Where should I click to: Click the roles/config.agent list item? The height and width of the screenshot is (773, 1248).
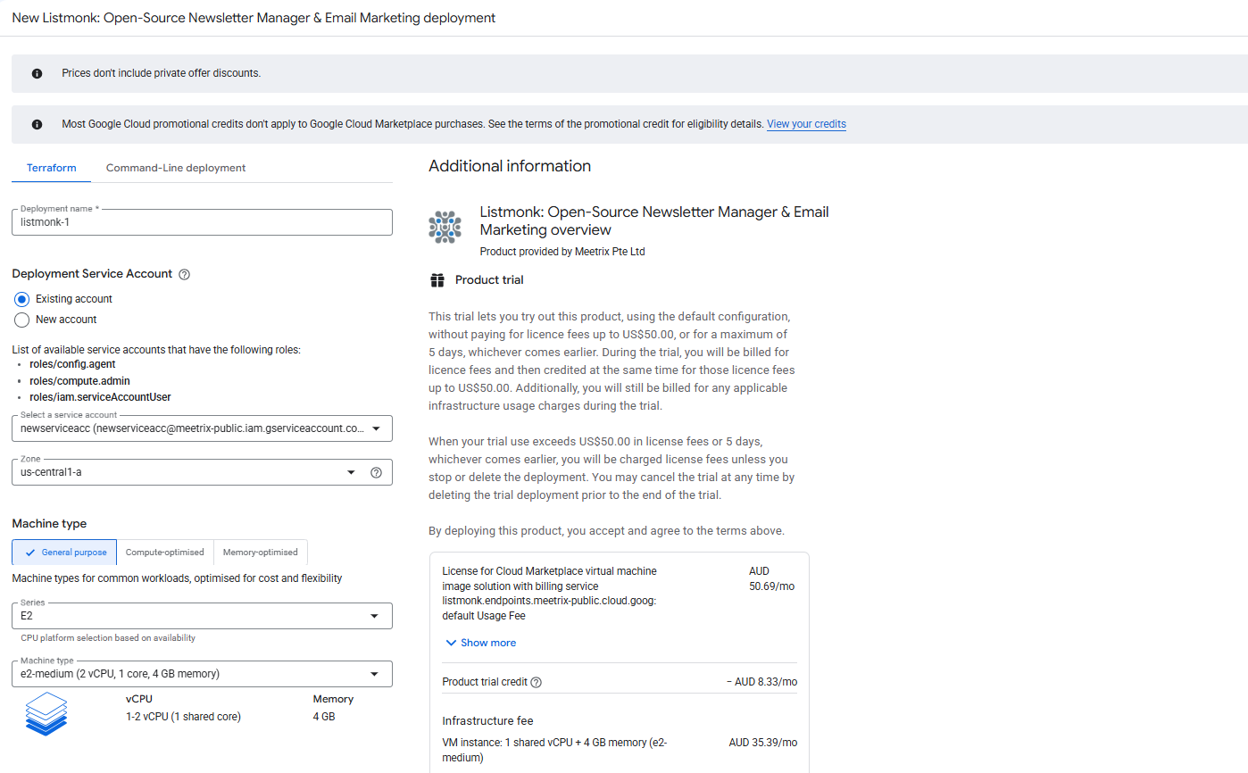[x=72, y=364]
